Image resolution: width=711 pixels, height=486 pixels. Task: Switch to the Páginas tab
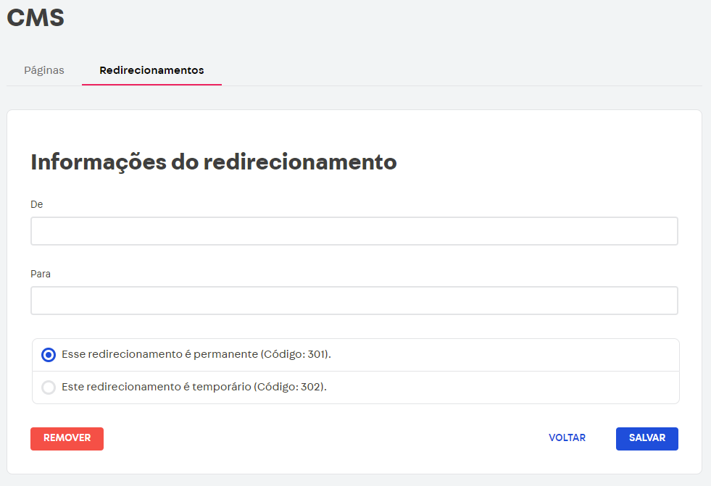pyautogui.click(x=43, y=70)
